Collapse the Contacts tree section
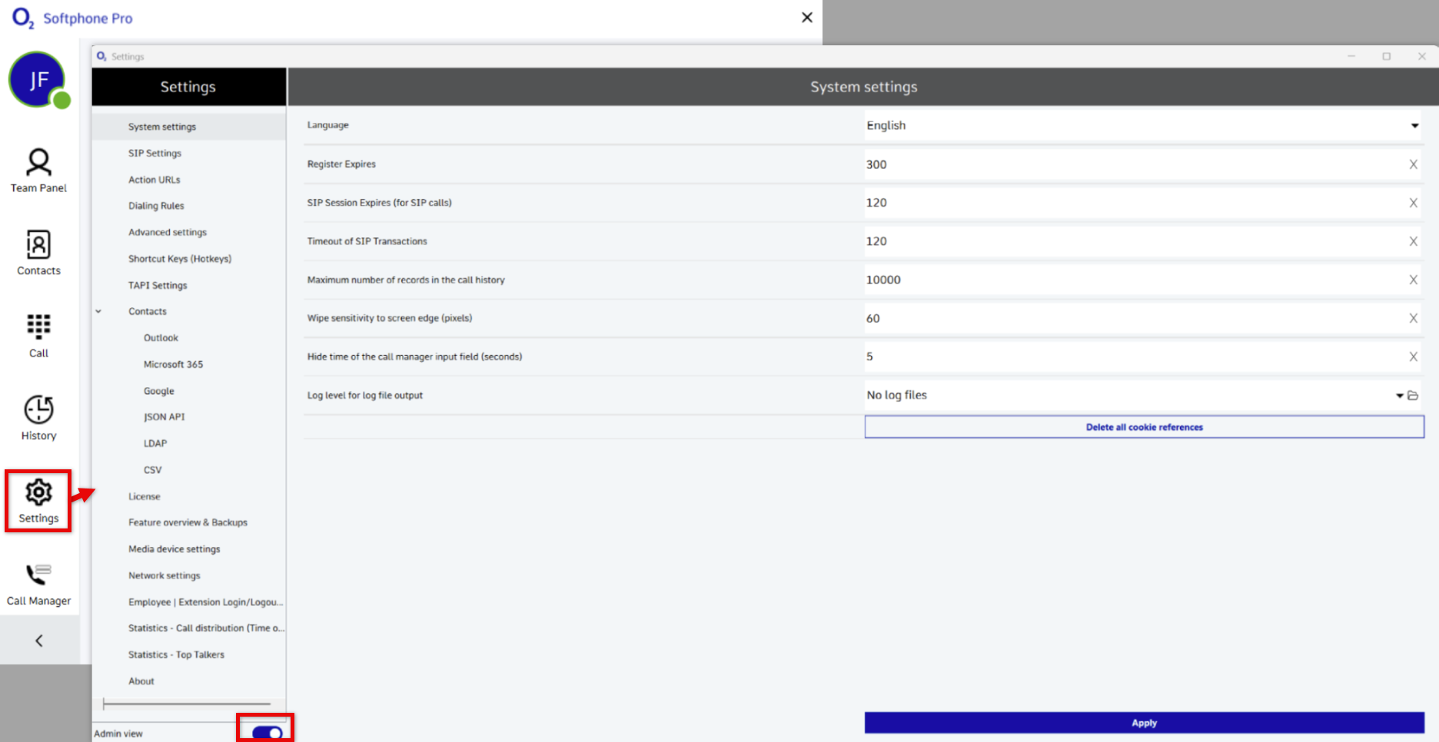The width and height of the screenshot is (1439, 742). 98,312
